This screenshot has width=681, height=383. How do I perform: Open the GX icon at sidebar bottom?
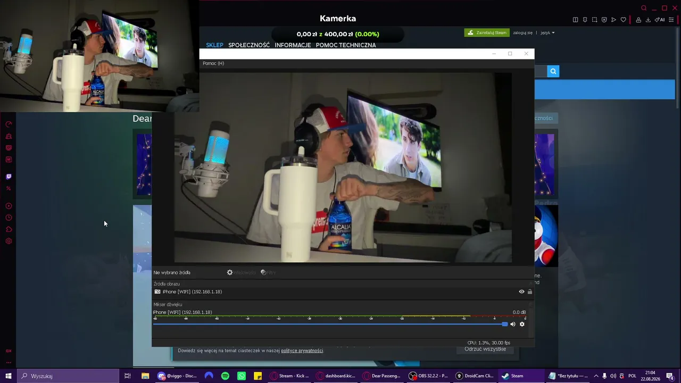(9, 351)
